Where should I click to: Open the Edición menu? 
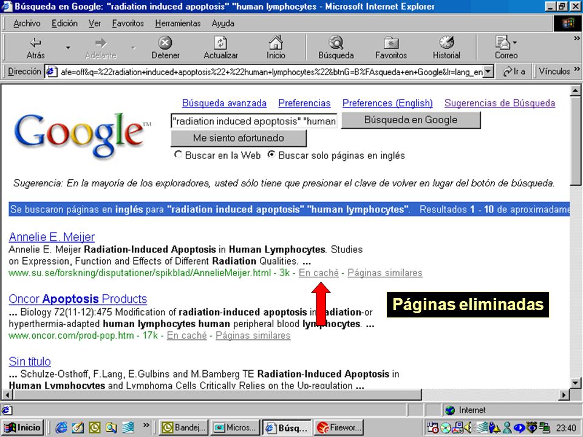pyautogui.click(x=64, y=24)
